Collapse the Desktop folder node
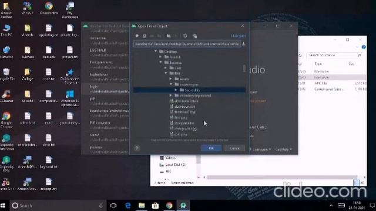 click(156, 51)
